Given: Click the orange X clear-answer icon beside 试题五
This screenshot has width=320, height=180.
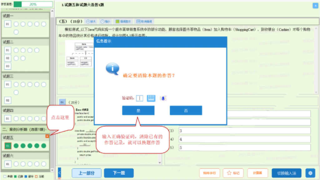Looking at the screenshot, I should (47, 136).
